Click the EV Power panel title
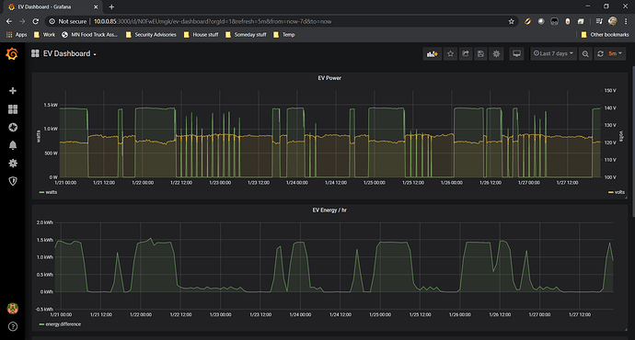Image resolution: width=635 pixels, height=340 pixels. click(329, 78)
